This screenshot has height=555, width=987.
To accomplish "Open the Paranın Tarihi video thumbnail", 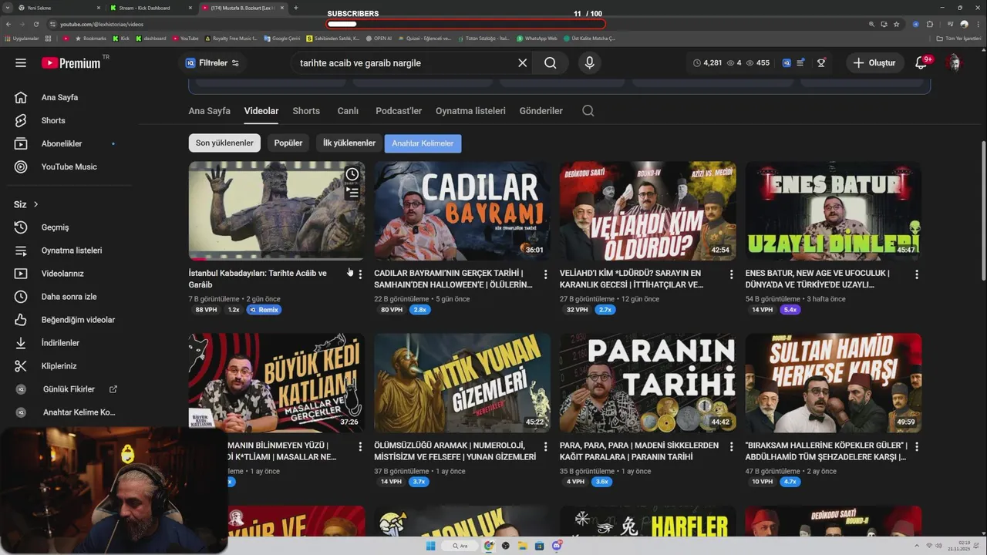I will [648, 383].
